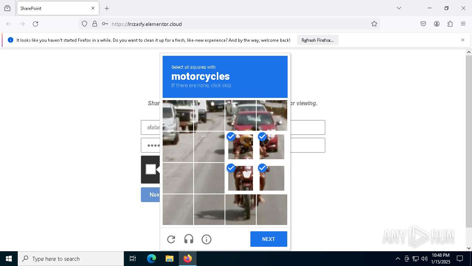472x266 pixels.
Task: Open CAPTCHA help info icon
Action: (206, 239)
